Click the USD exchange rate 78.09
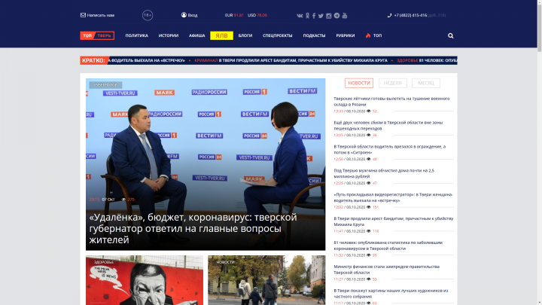Screen dimensions: 542x305 tap(257, 15)
